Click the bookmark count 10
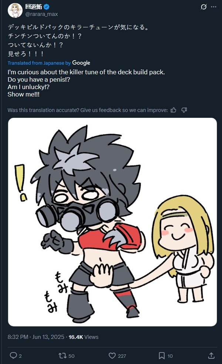This screenshot has width=222, height=364. click(170, 356)
